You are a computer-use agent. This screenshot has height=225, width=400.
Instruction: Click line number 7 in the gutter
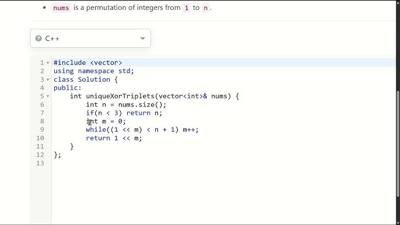[42, 113]
